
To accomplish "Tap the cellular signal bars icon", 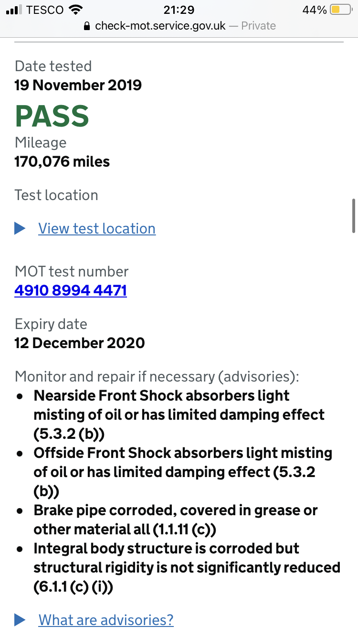I will 14,10.
